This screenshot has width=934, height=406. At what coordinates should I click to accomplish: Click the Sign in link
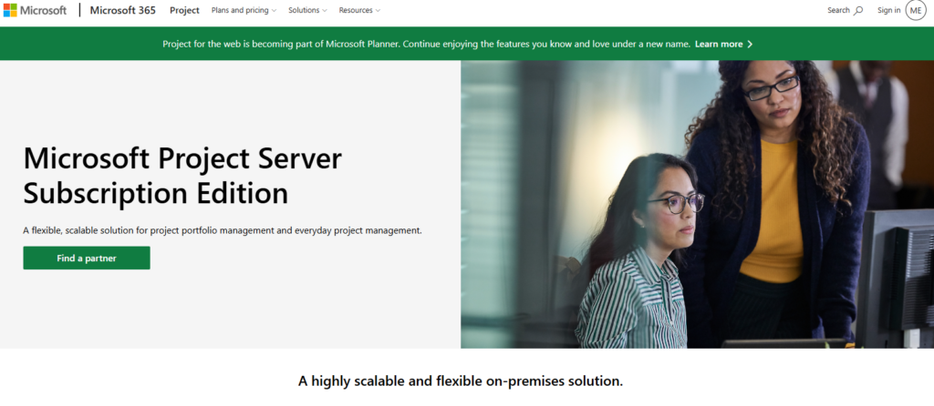click(888, 10)
